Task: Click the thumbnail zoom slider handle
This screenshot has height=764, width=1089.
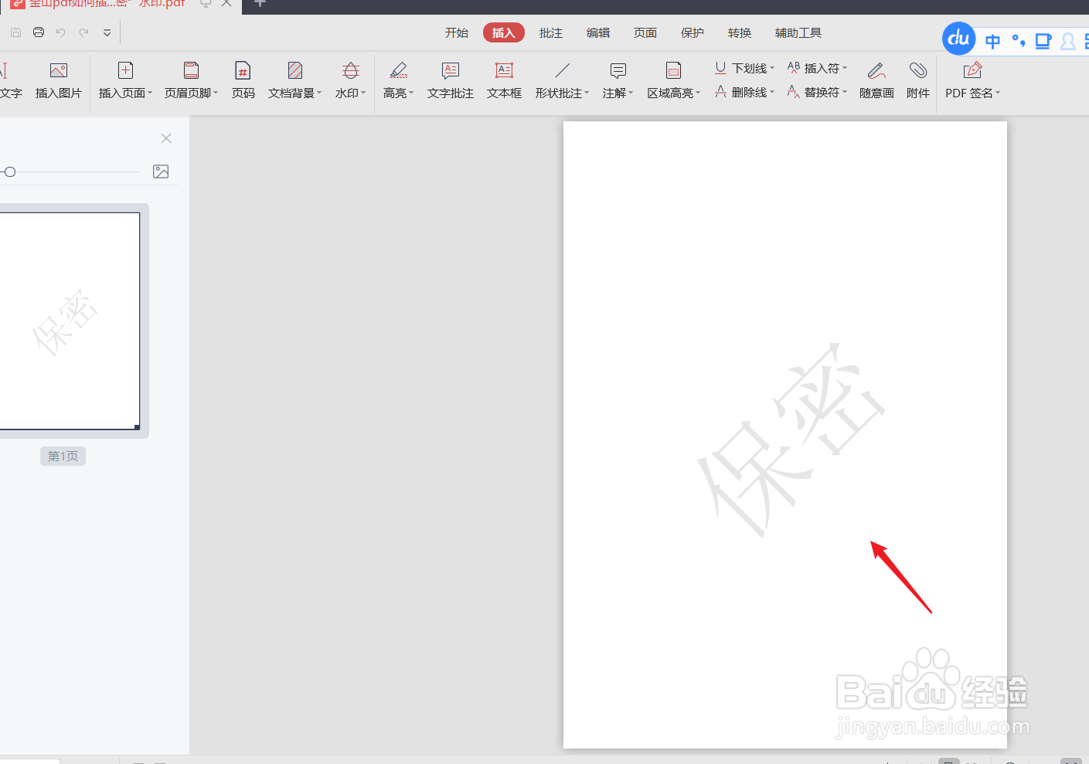Action: click(x=10, y=171)
